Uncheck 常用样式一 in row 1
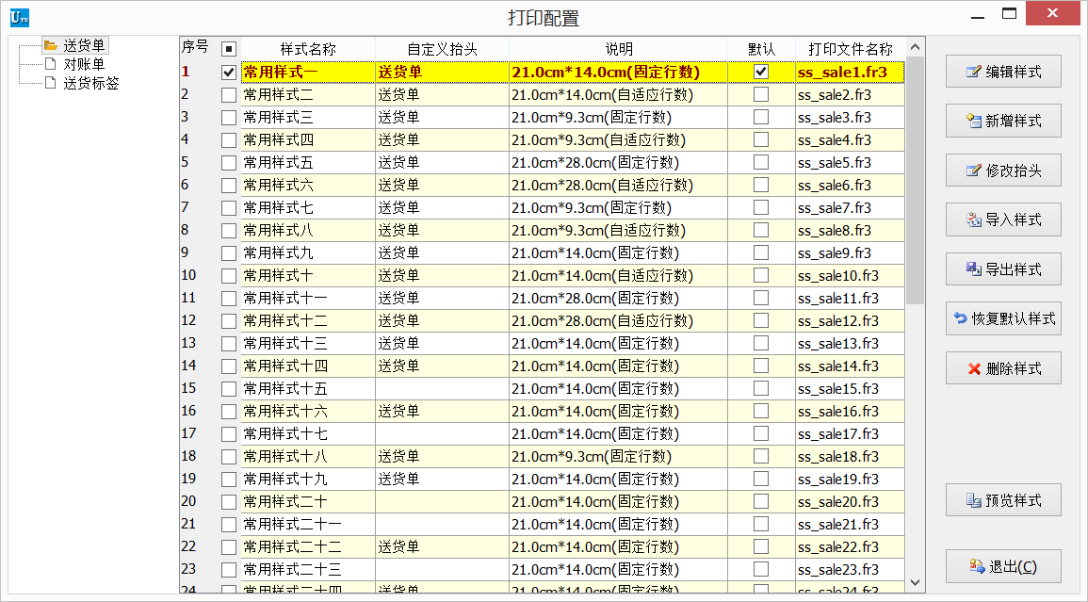This screenshot has width=1088, height=602. click(226, 72)
